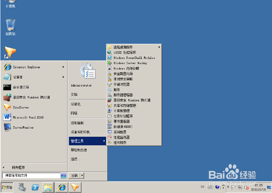Screen dimensions: 272x193
Task: Click Microsoft Word 2010 icon
Action: pyautogui.click(x=7, y=117)
